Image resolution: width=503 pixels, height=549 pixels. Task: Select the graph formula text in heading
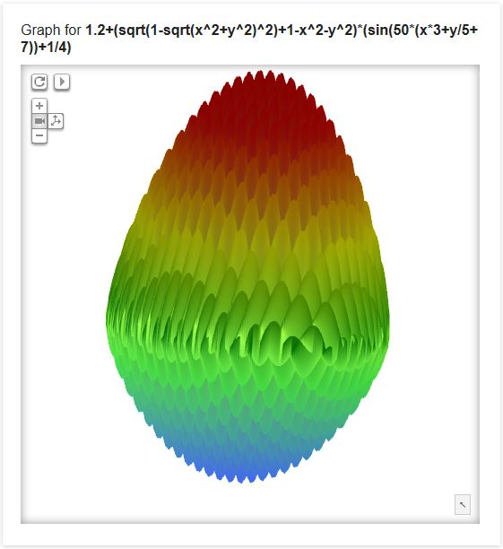[249, 39]
